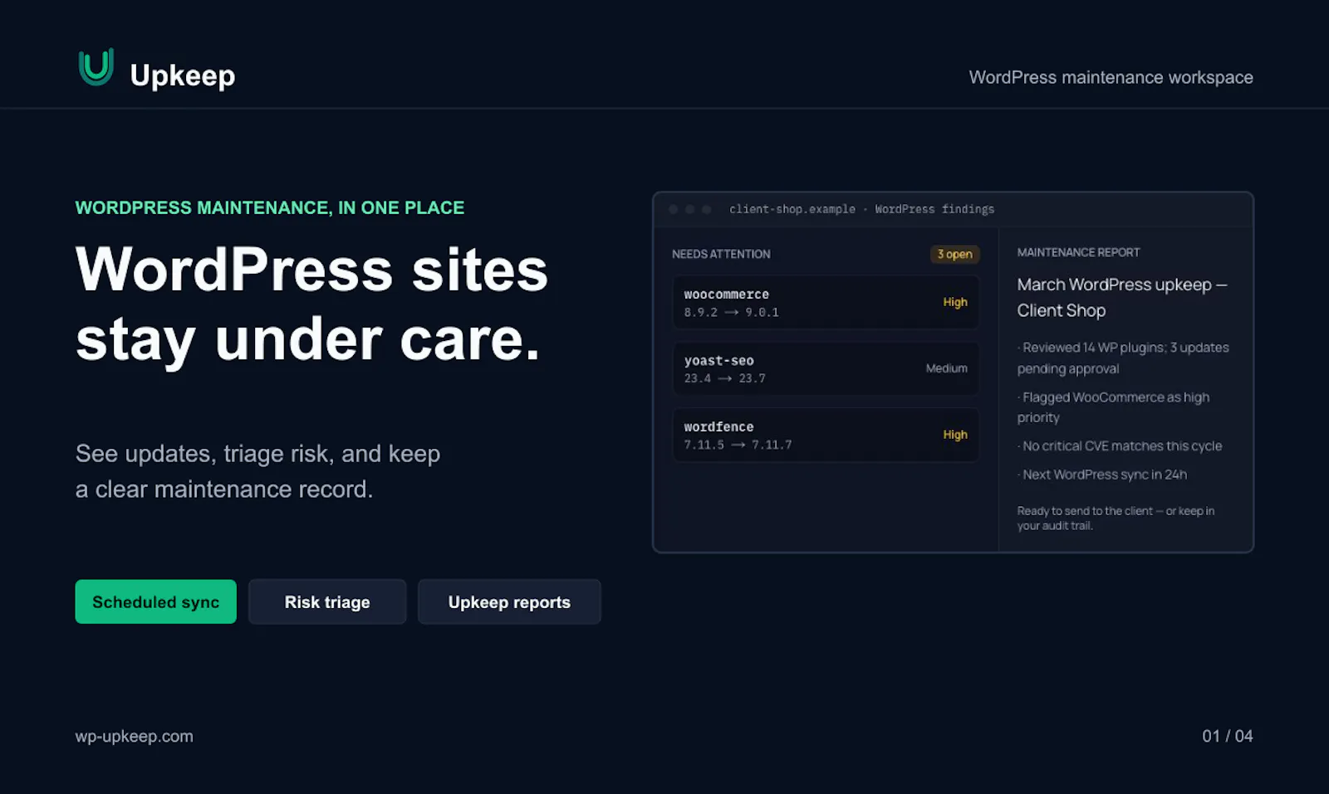Click the High label on wordfence
Screen dimensions: 1329x794
click(955, 435)
